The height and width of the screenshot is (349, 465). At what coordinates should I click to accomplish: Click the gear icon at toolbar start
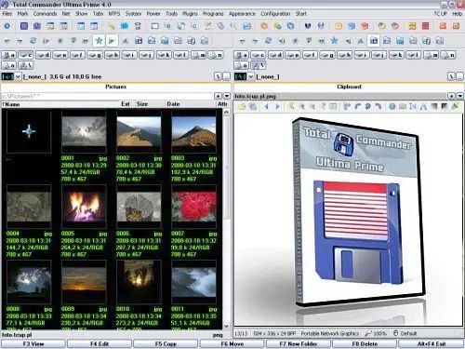(x=7, y=26)
